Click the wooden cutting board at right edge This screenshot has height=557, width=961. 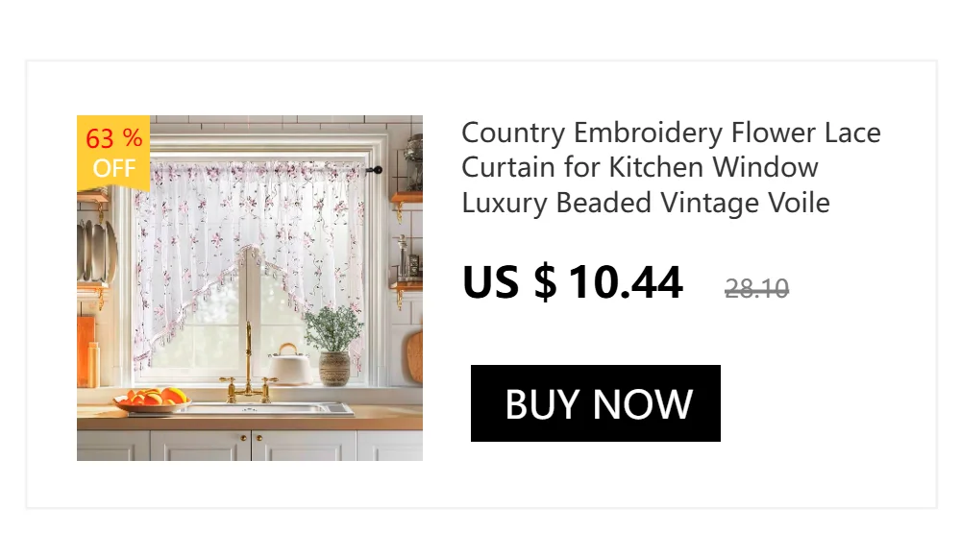(x=415, y=355)
